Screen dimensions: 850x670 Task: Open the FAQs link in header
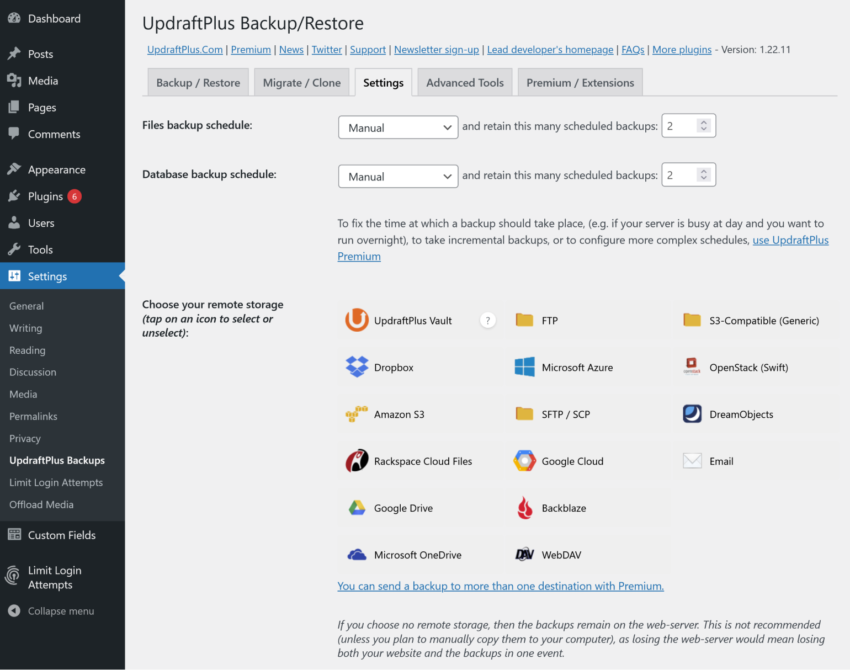[633, 50]
